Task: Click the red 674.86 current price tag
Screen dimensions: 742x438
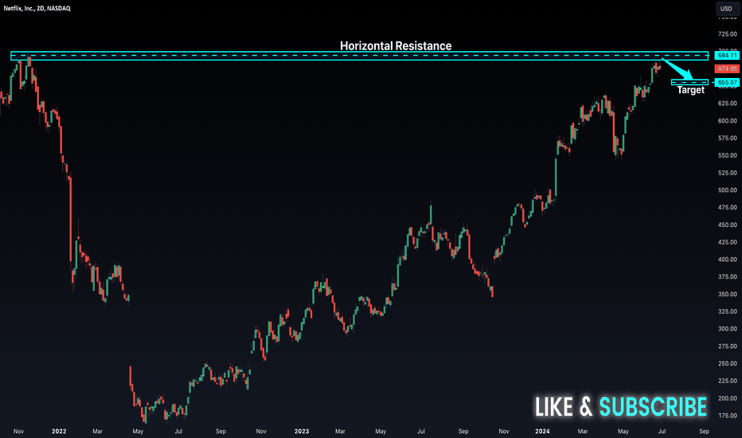Action: (x=727, y=68)
